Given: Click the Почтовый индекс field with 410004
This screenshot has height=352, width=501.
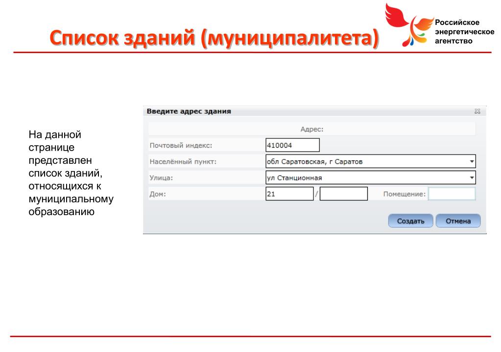Looking at the screenshot, I should [292, 145].
